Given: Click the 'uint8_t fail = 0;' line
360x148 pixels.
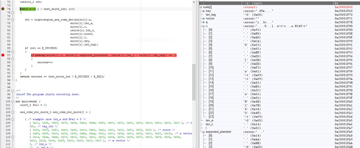Looking at the screenshot, I should (x=33, y=105).
